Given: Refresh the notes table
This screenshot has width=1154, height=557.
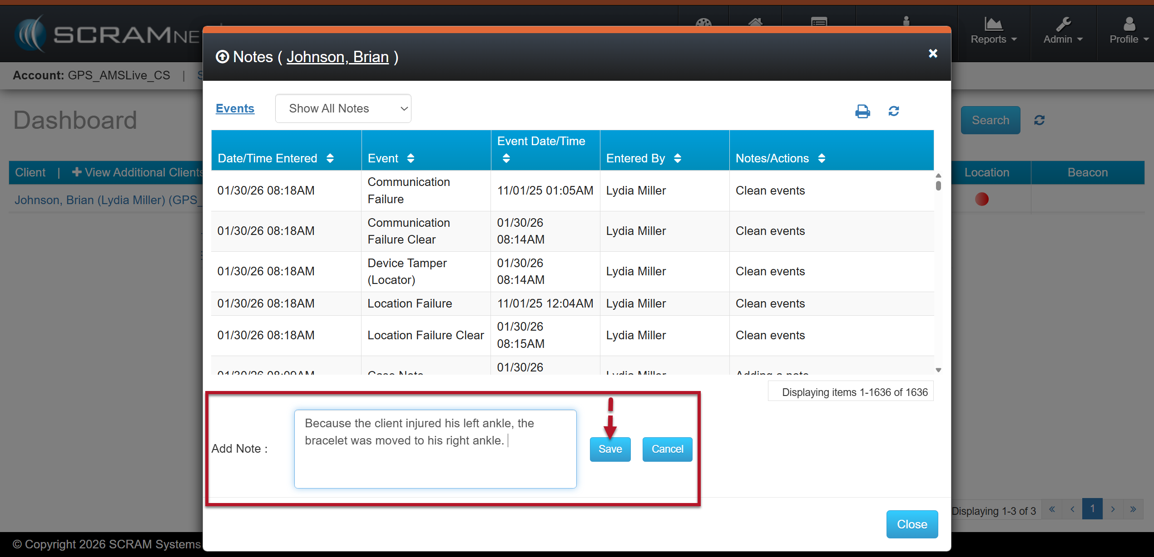Looking at the screenshot, I should point(893,111).
